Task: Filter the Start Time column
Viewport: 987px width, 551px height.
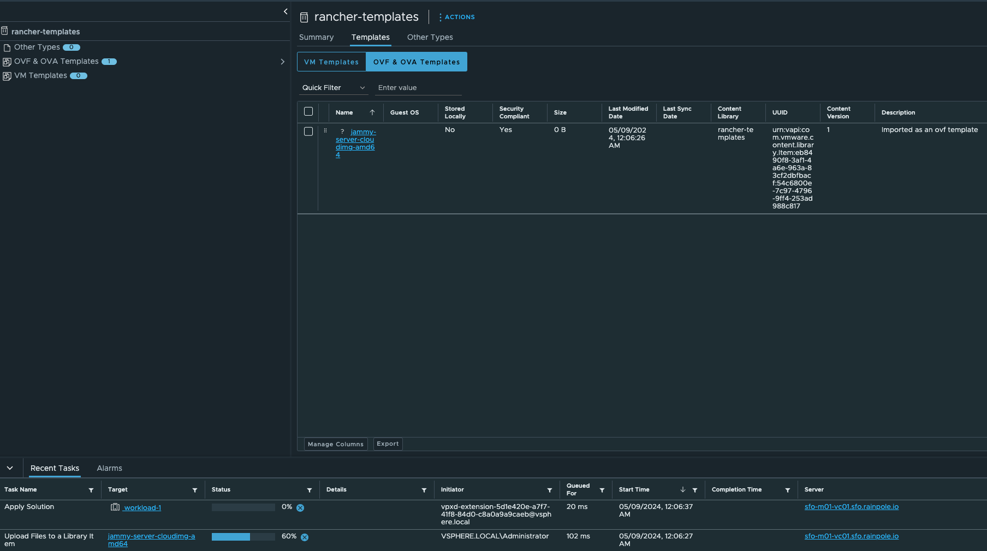Action: 695,490
